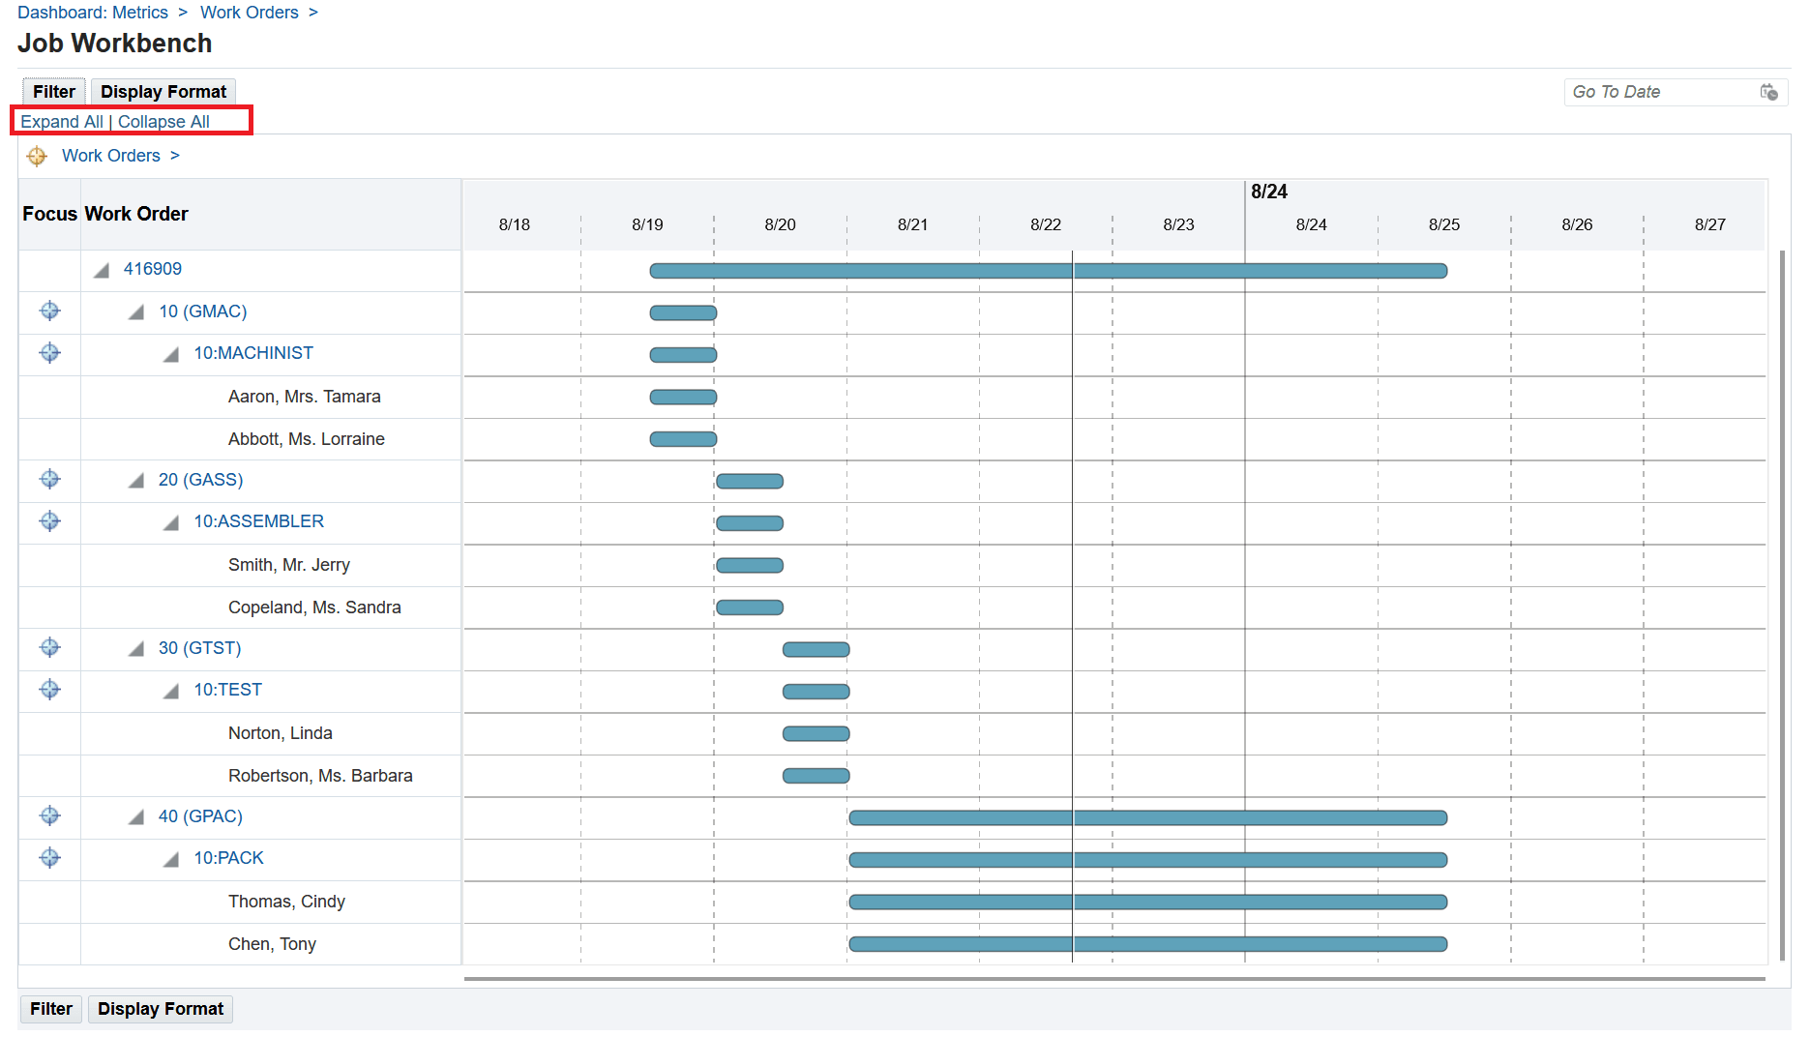Collapse the 10:ASSEMBLER resource node
Image resolution: width=1810 pixels, height=1037 pixels.
point(171,522)
